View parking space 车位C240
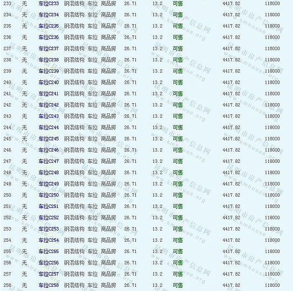Viewport: 293px width, 291px height. (48, 82)
